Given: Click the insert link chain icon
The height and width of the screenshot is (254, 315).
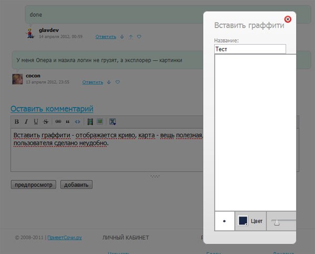Looking at the screenshot, I should (58, 122).
